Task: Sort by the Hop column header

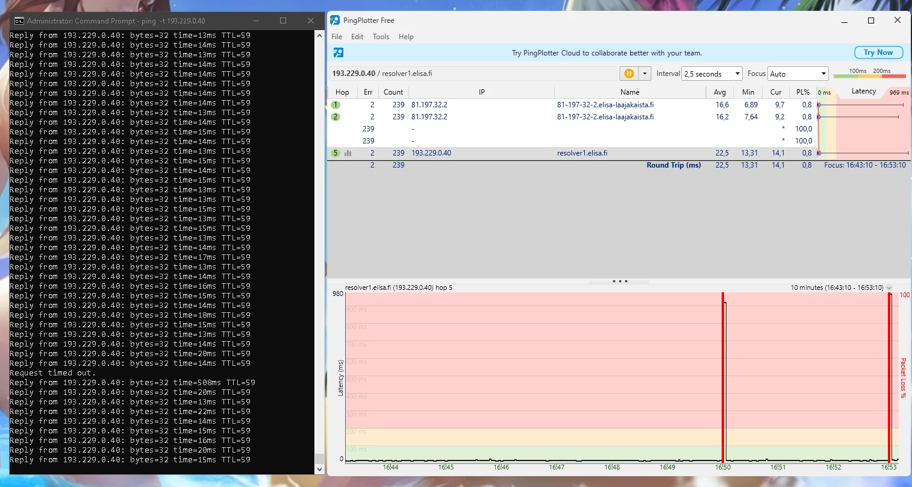Action: pyautogui.click(x=342, y=92)
